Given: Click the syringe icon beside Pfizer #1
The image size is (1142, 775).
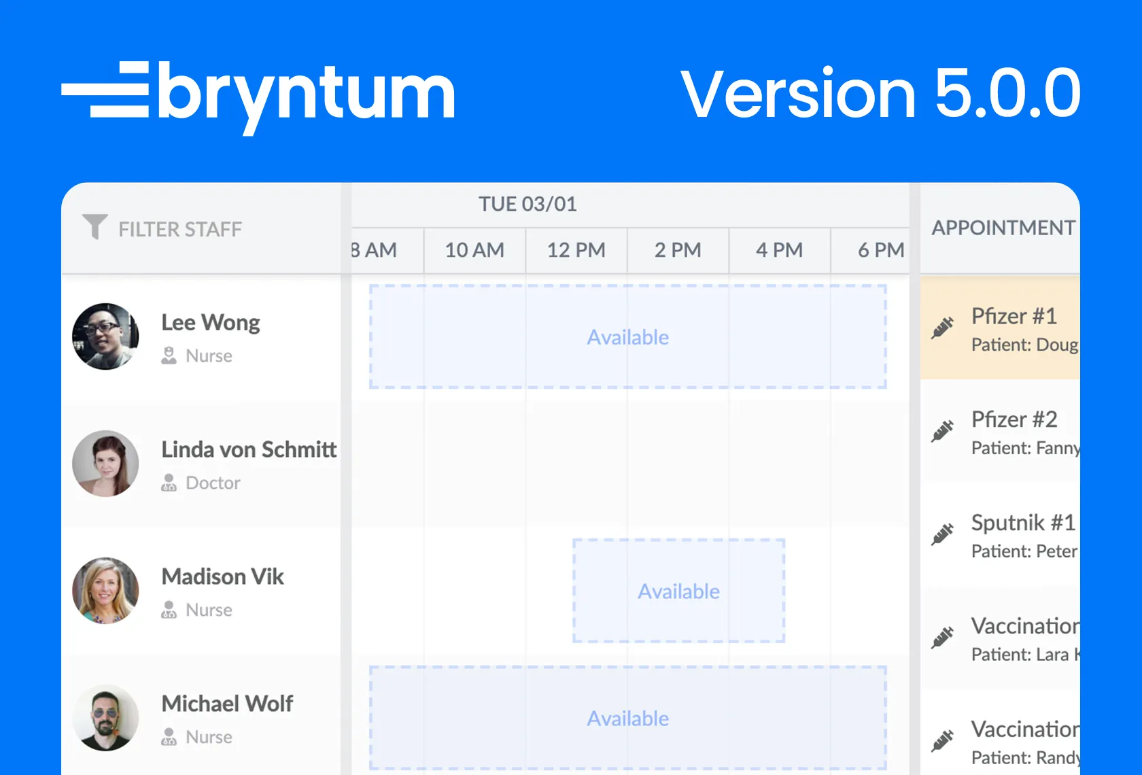Looking at the screenshot, I should point(943,328).
